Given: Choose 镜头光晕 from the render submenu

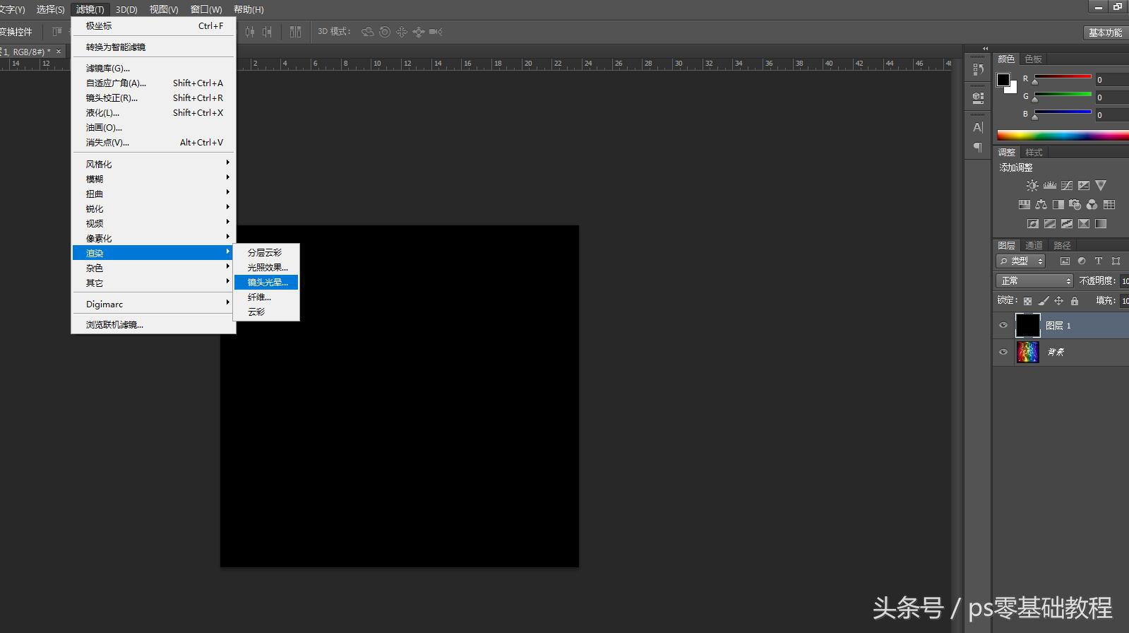Looking at the screenshot, I should tap(267, 283).
